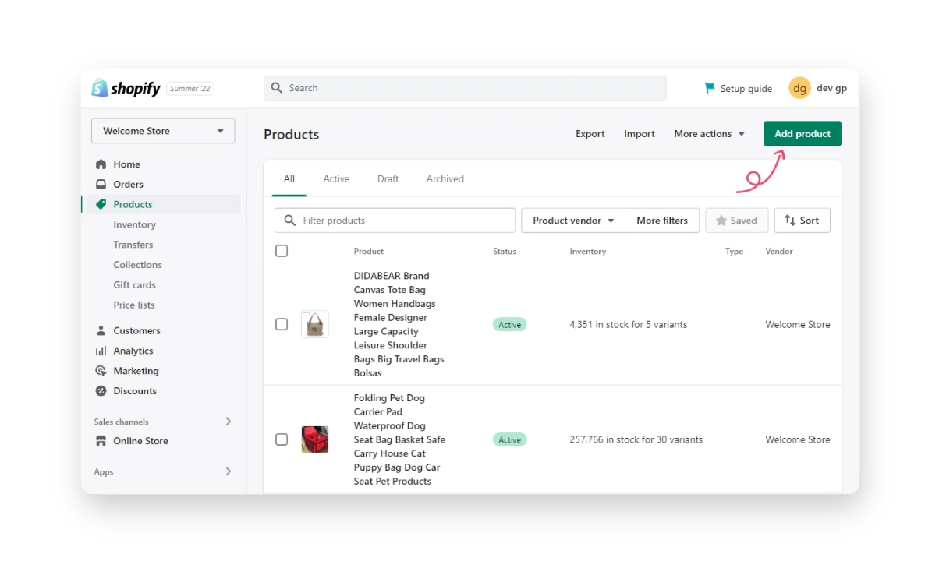Click the Home house icon

click(101, 164)
